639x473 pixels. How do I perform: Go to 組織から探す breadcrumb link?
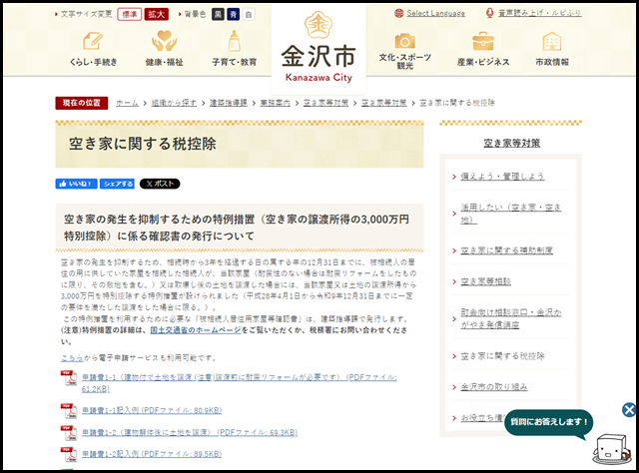click(174, 103)
